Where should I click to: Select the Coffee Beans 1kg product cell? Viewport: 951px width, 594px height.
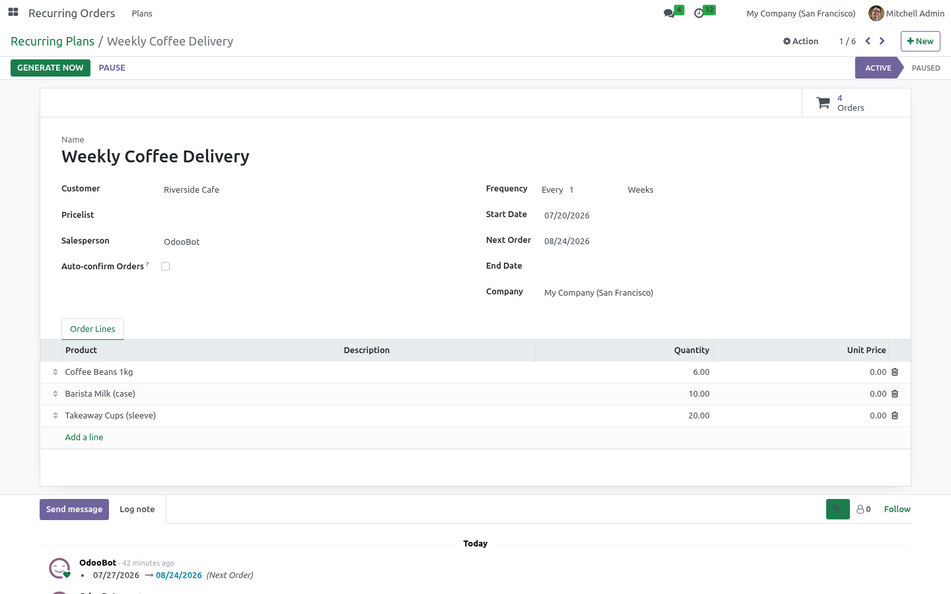(x=201, y=372)
